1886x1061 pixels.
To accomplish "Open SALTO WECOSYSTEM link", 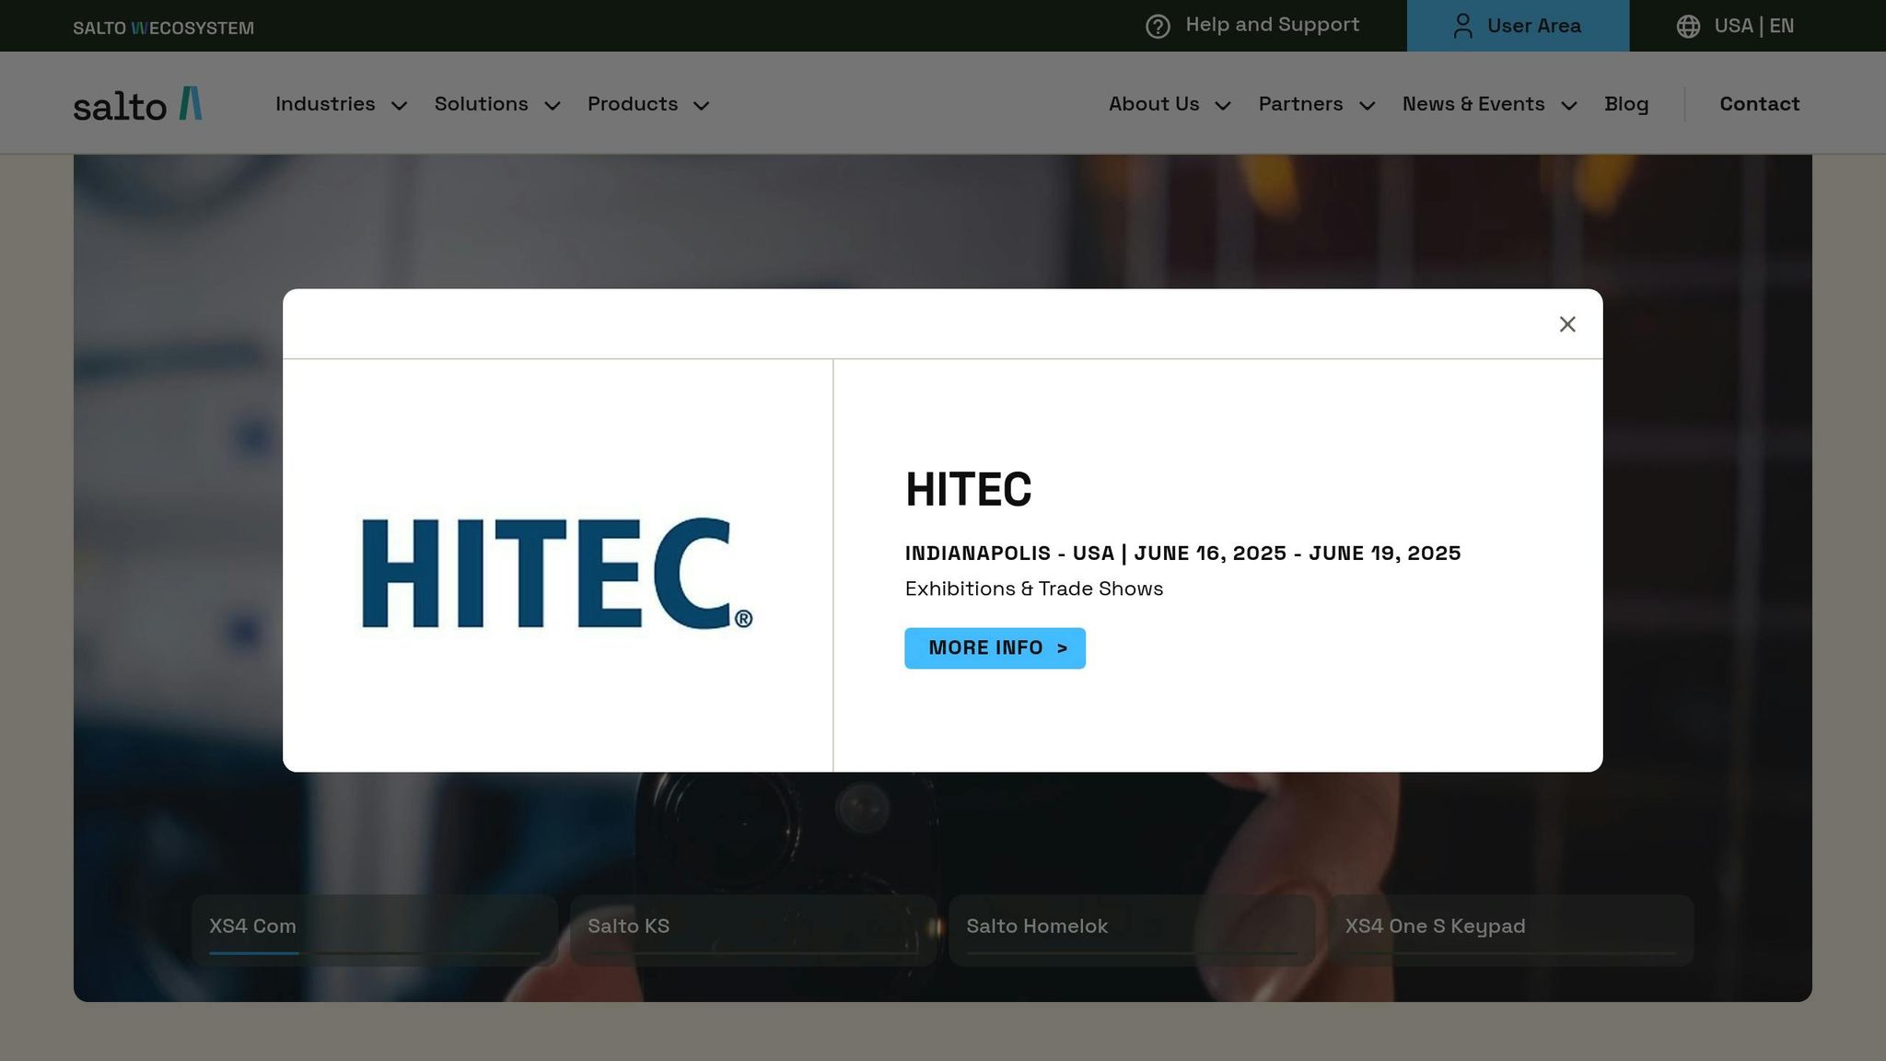I will [164, 28].
